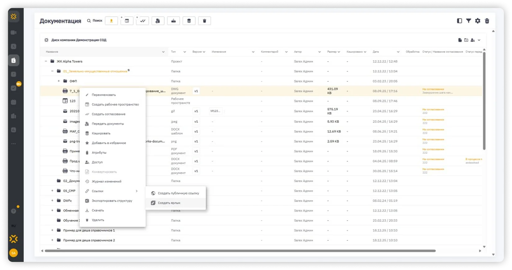
Task: Click the new folder icon in disk header
Action: point(466,40)
